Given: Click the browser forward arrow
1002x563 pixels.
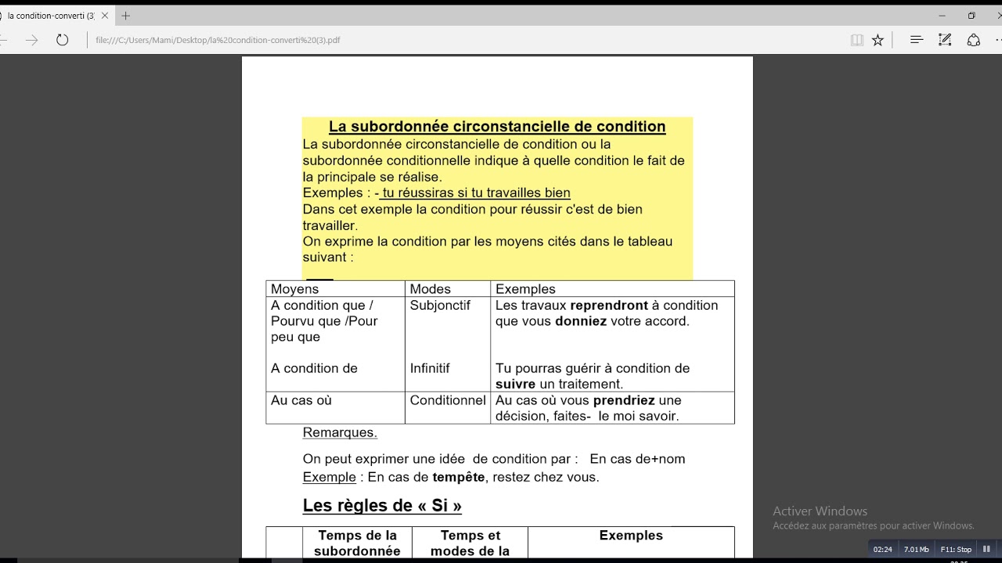Looking at the screenshot, I should (31, 40).
